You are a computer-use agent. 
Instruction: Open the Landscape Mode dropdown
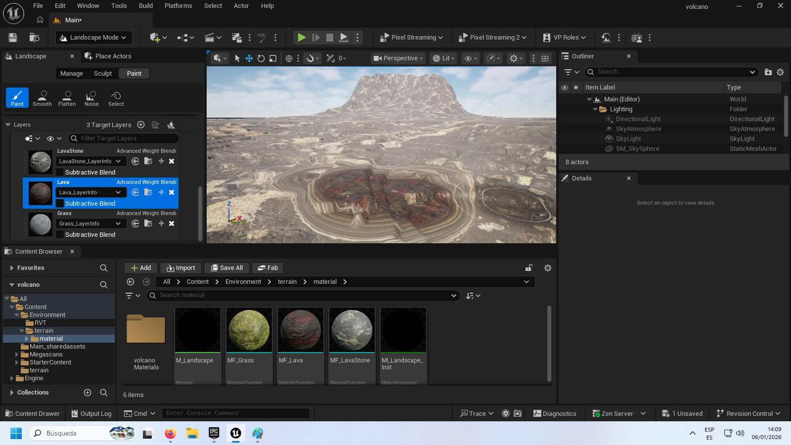pyautogui.click(x=93, y=38)
